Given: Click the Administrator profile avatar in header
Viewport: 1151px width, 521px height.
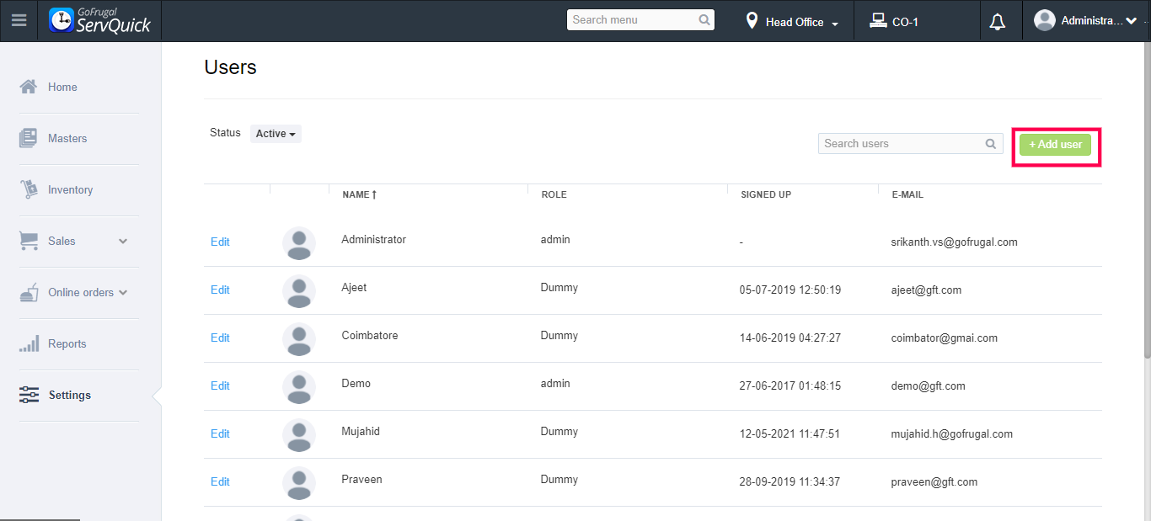Looking at the screenshot, I should 1045,20.
